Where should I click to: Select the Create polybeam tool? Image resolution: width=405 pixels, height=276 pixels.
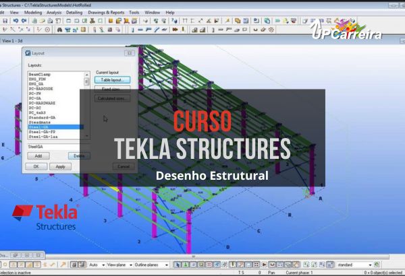pos(148,30)
